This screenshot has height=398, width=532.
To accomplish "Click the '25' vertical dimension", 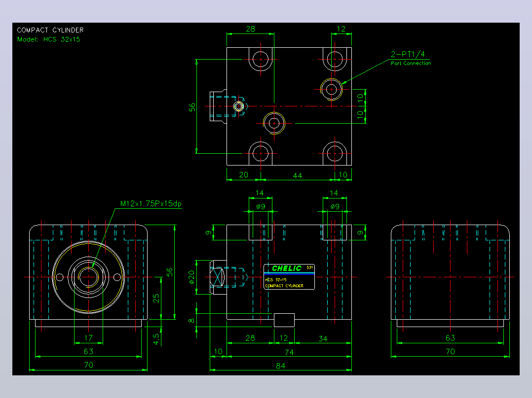I will pyautogui.click(x=156, y=298).
